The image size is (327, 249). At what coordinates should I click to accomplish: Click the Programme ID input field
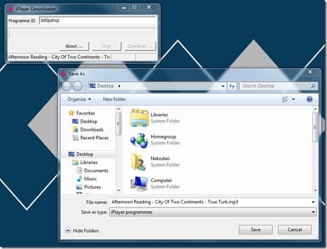(97, 21)
